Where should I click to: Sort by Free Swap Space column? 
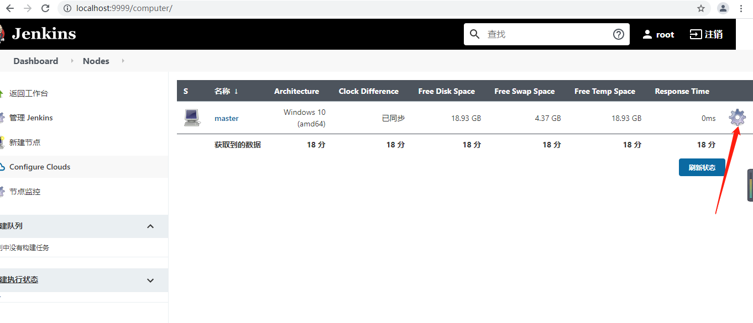[525, 91]
